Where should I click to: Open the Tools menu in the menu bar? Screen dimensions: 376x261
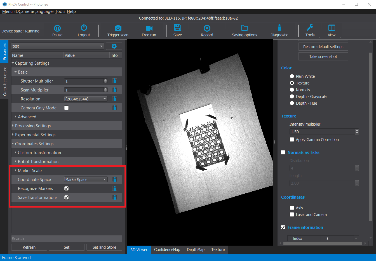coord(60,11)
